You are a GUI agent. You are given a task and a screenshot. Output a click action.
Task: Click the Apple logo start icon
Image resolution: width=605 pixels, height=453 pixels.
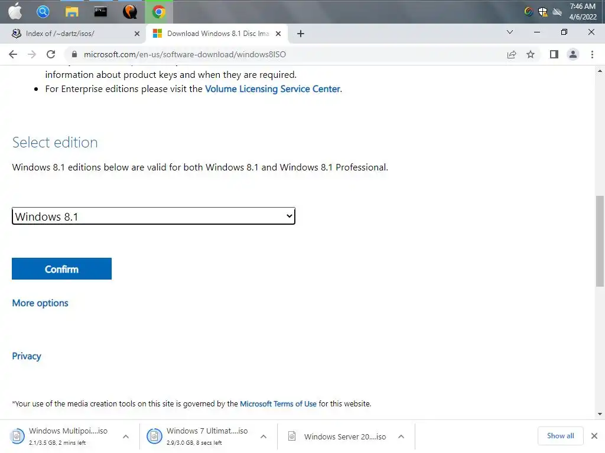15,11
